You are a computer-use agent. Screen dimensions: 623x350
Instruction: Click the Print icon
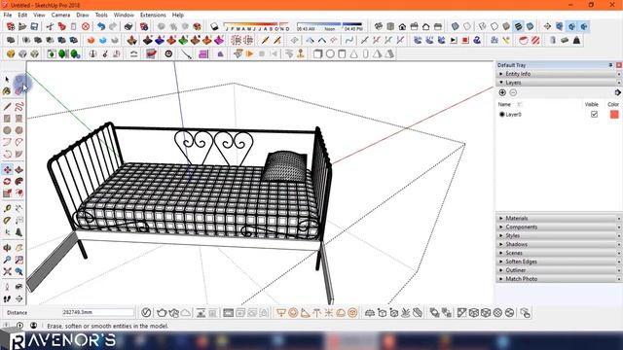pos(128,26)
